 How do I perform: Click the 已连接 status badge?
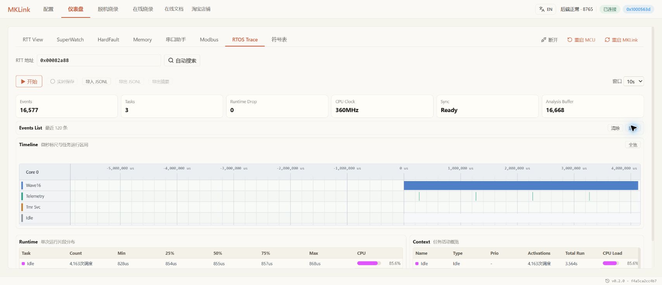click(610, 9)
